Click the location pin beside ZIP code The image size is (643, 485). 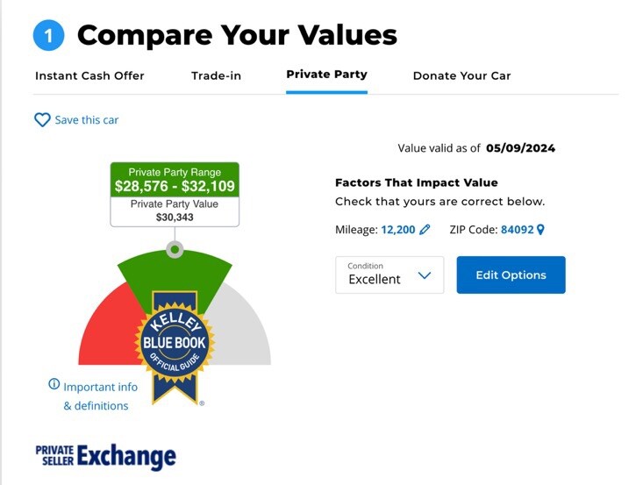pyautogui.click(x=540, y=230)
